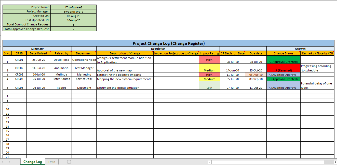Switch to the Data sheet tab
337x165 pixels.
(52, 162)
